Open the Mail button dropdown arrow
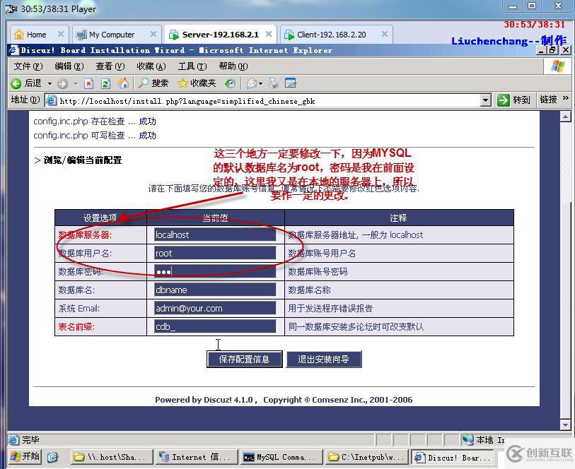Viewport: 575px width, 469px height. coord(260,84)
